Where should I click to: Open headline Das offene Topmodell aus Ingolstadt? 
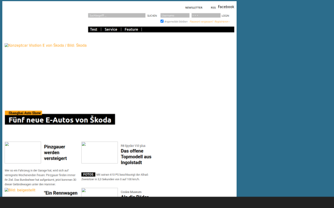136,157
